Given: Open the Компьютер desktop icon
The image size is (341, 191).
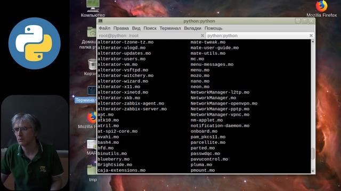Looking at the screenshot, I should coord(93,8).
